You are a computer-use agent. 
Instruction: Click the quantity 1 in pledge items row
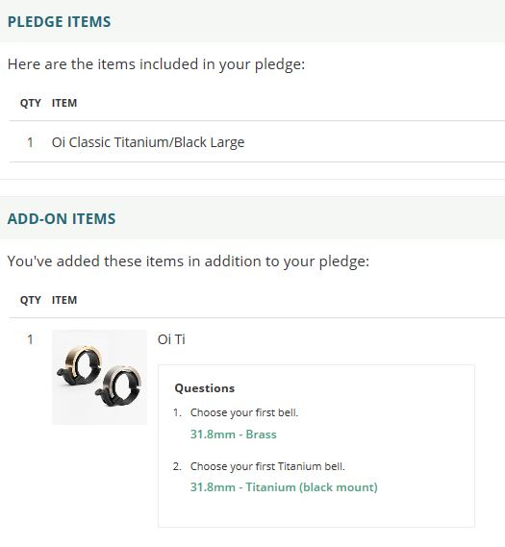(30, 142)
